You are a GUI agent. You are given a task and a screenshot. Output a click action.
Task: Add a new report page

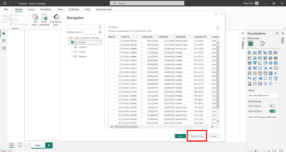pos(49,145)
